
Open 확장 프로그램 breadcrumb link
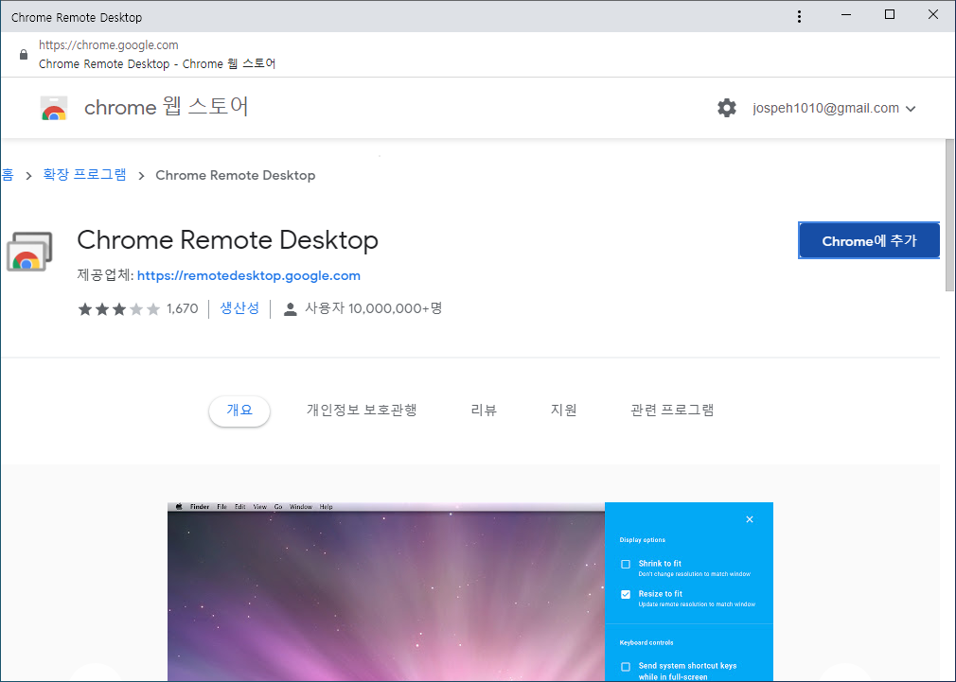84,175
